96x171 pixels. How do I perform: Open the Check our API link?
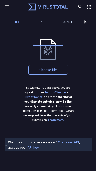point(68,142)
